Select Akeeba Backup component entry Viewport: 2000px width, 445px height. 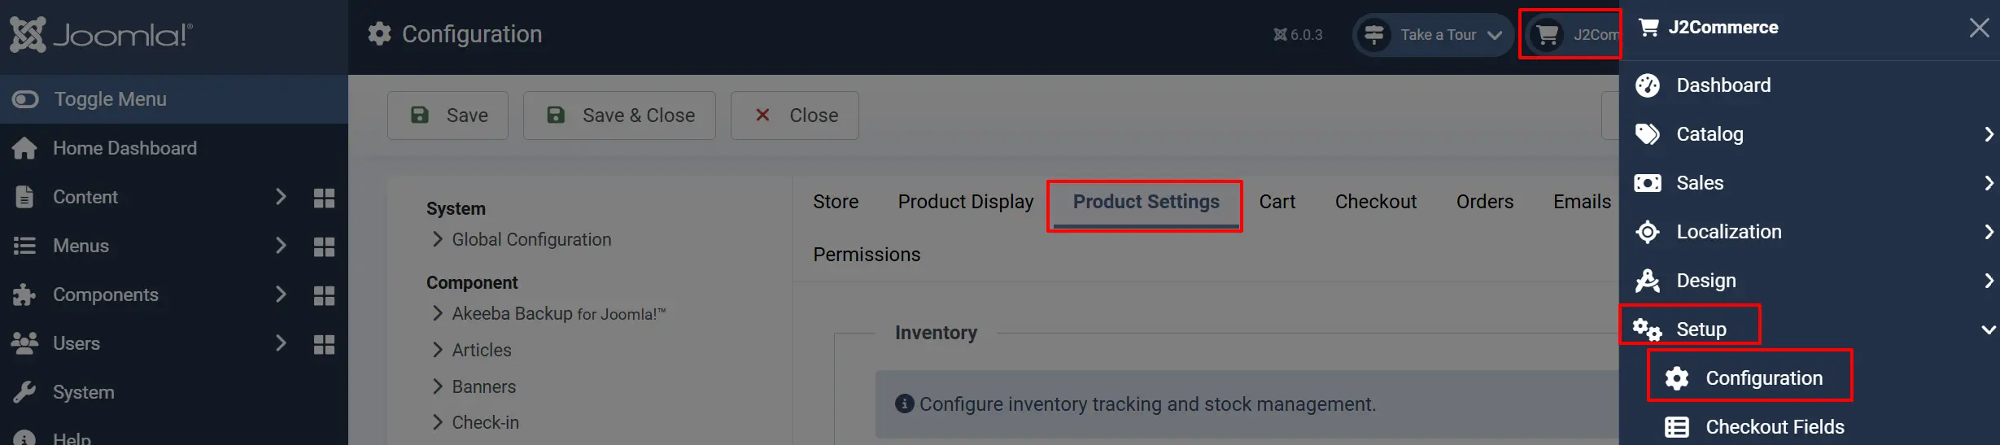click(x=558, y=313)
